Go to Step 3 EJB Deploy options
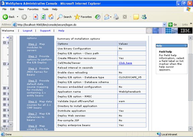Image resolution: width=193 pixels, height=137 pixels. (x=32, y=56)
